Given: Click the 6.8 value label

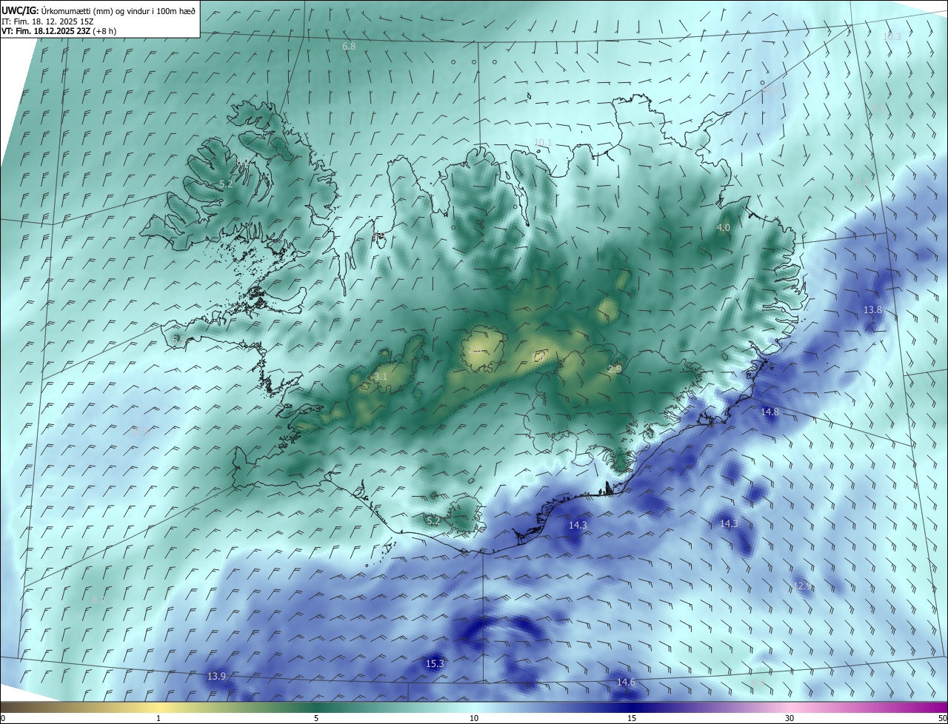Looking at the screenshot, I should (349, 47).
